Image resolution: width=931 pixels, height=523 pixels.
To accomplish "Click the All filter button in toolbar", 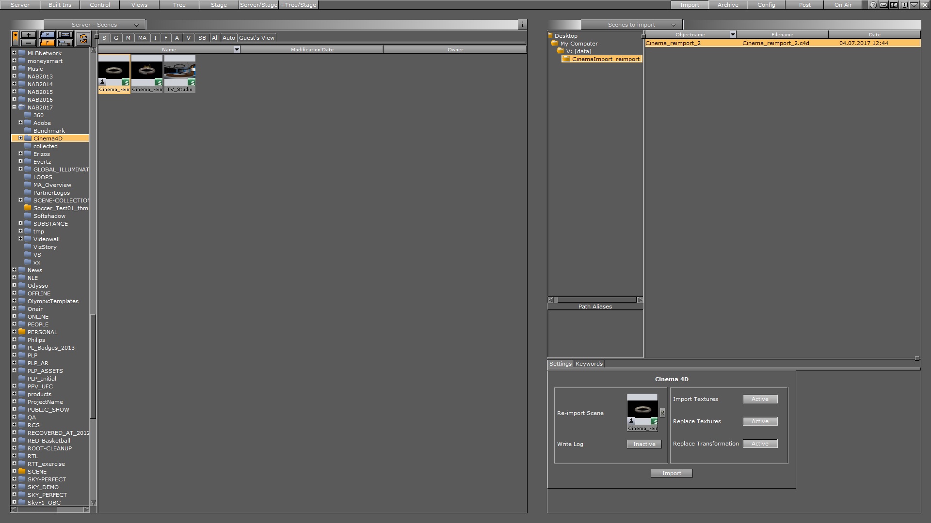I will [214, 37].
